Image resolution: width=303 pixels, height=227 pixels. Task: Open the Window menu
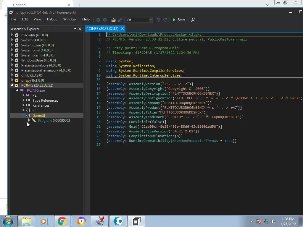pos(70,19)
